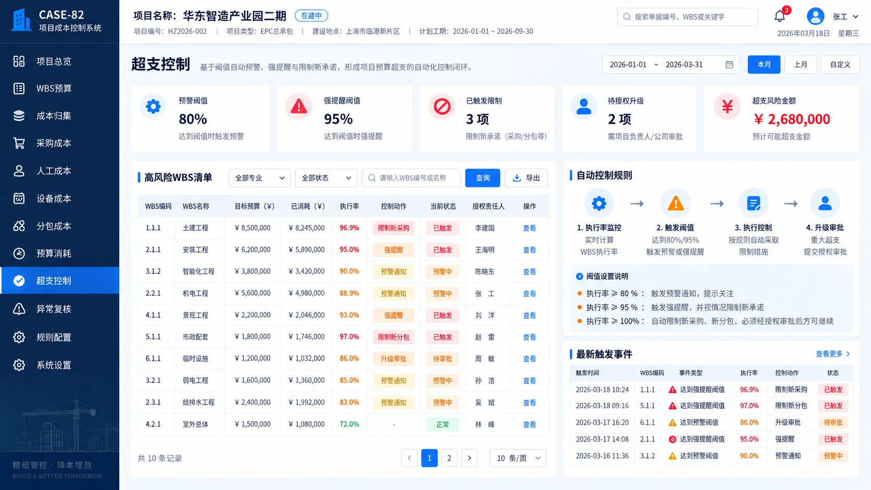Screen dimensions: 871x490
Task: Click the start date 2026-01-01 field
Action: click(628, 65)
